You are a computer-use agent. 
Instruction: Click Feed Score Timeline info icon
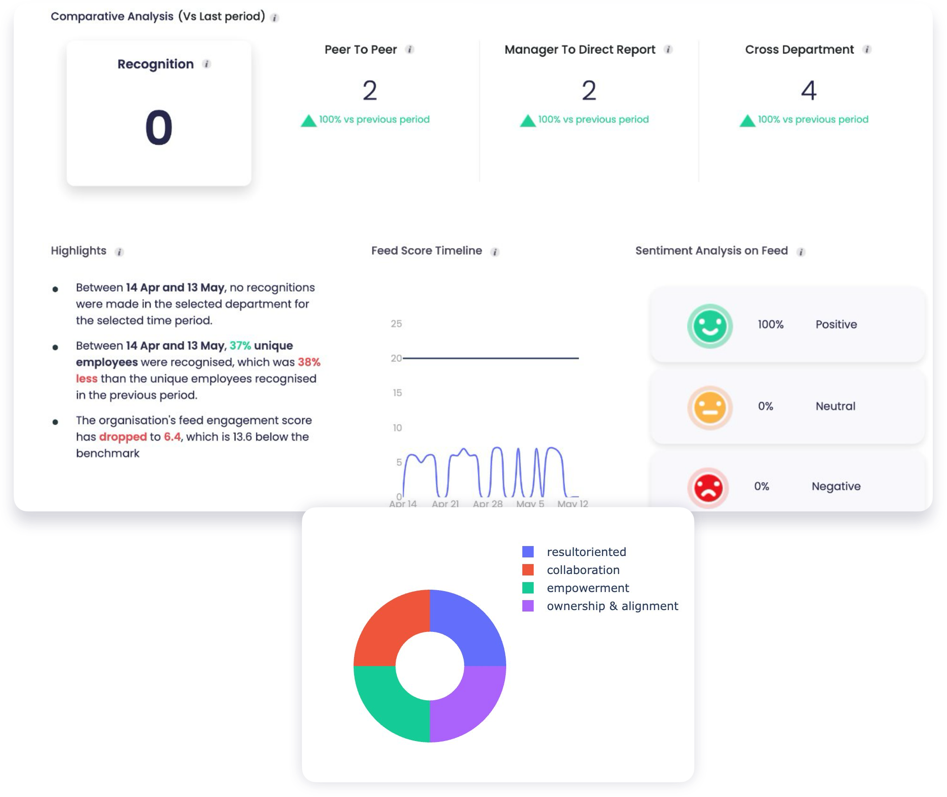pos(495,252)
